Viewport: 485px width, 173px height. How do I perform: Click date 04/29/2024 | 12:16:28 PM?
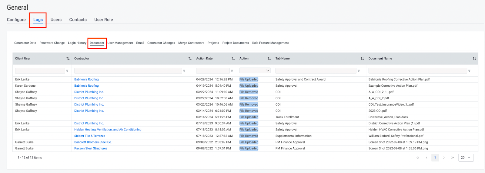pos(214,79)
